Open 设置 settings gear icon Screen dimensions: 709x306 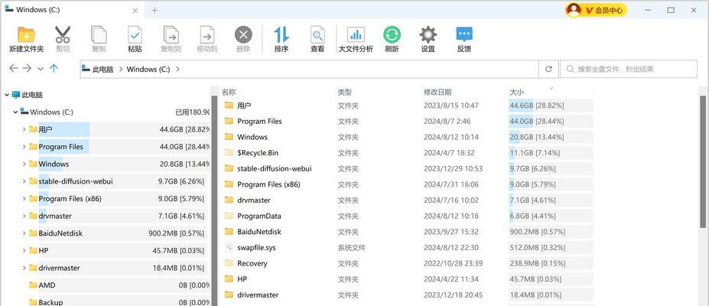pyautogui.click(x=428, y=34)
